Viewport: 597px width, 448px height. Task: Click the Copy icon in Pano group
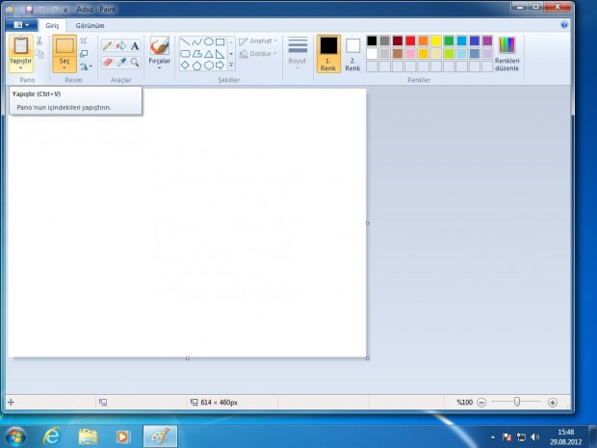[39, 55]
